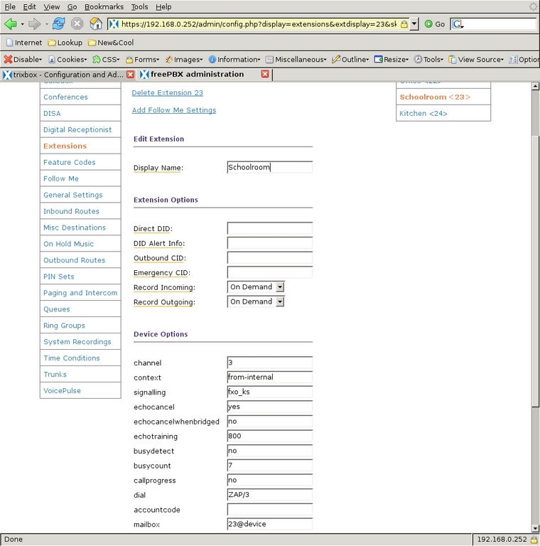This screenshot has height=546, width=540.
Task: Click the Display Name input field
Action: coord(269,168)
